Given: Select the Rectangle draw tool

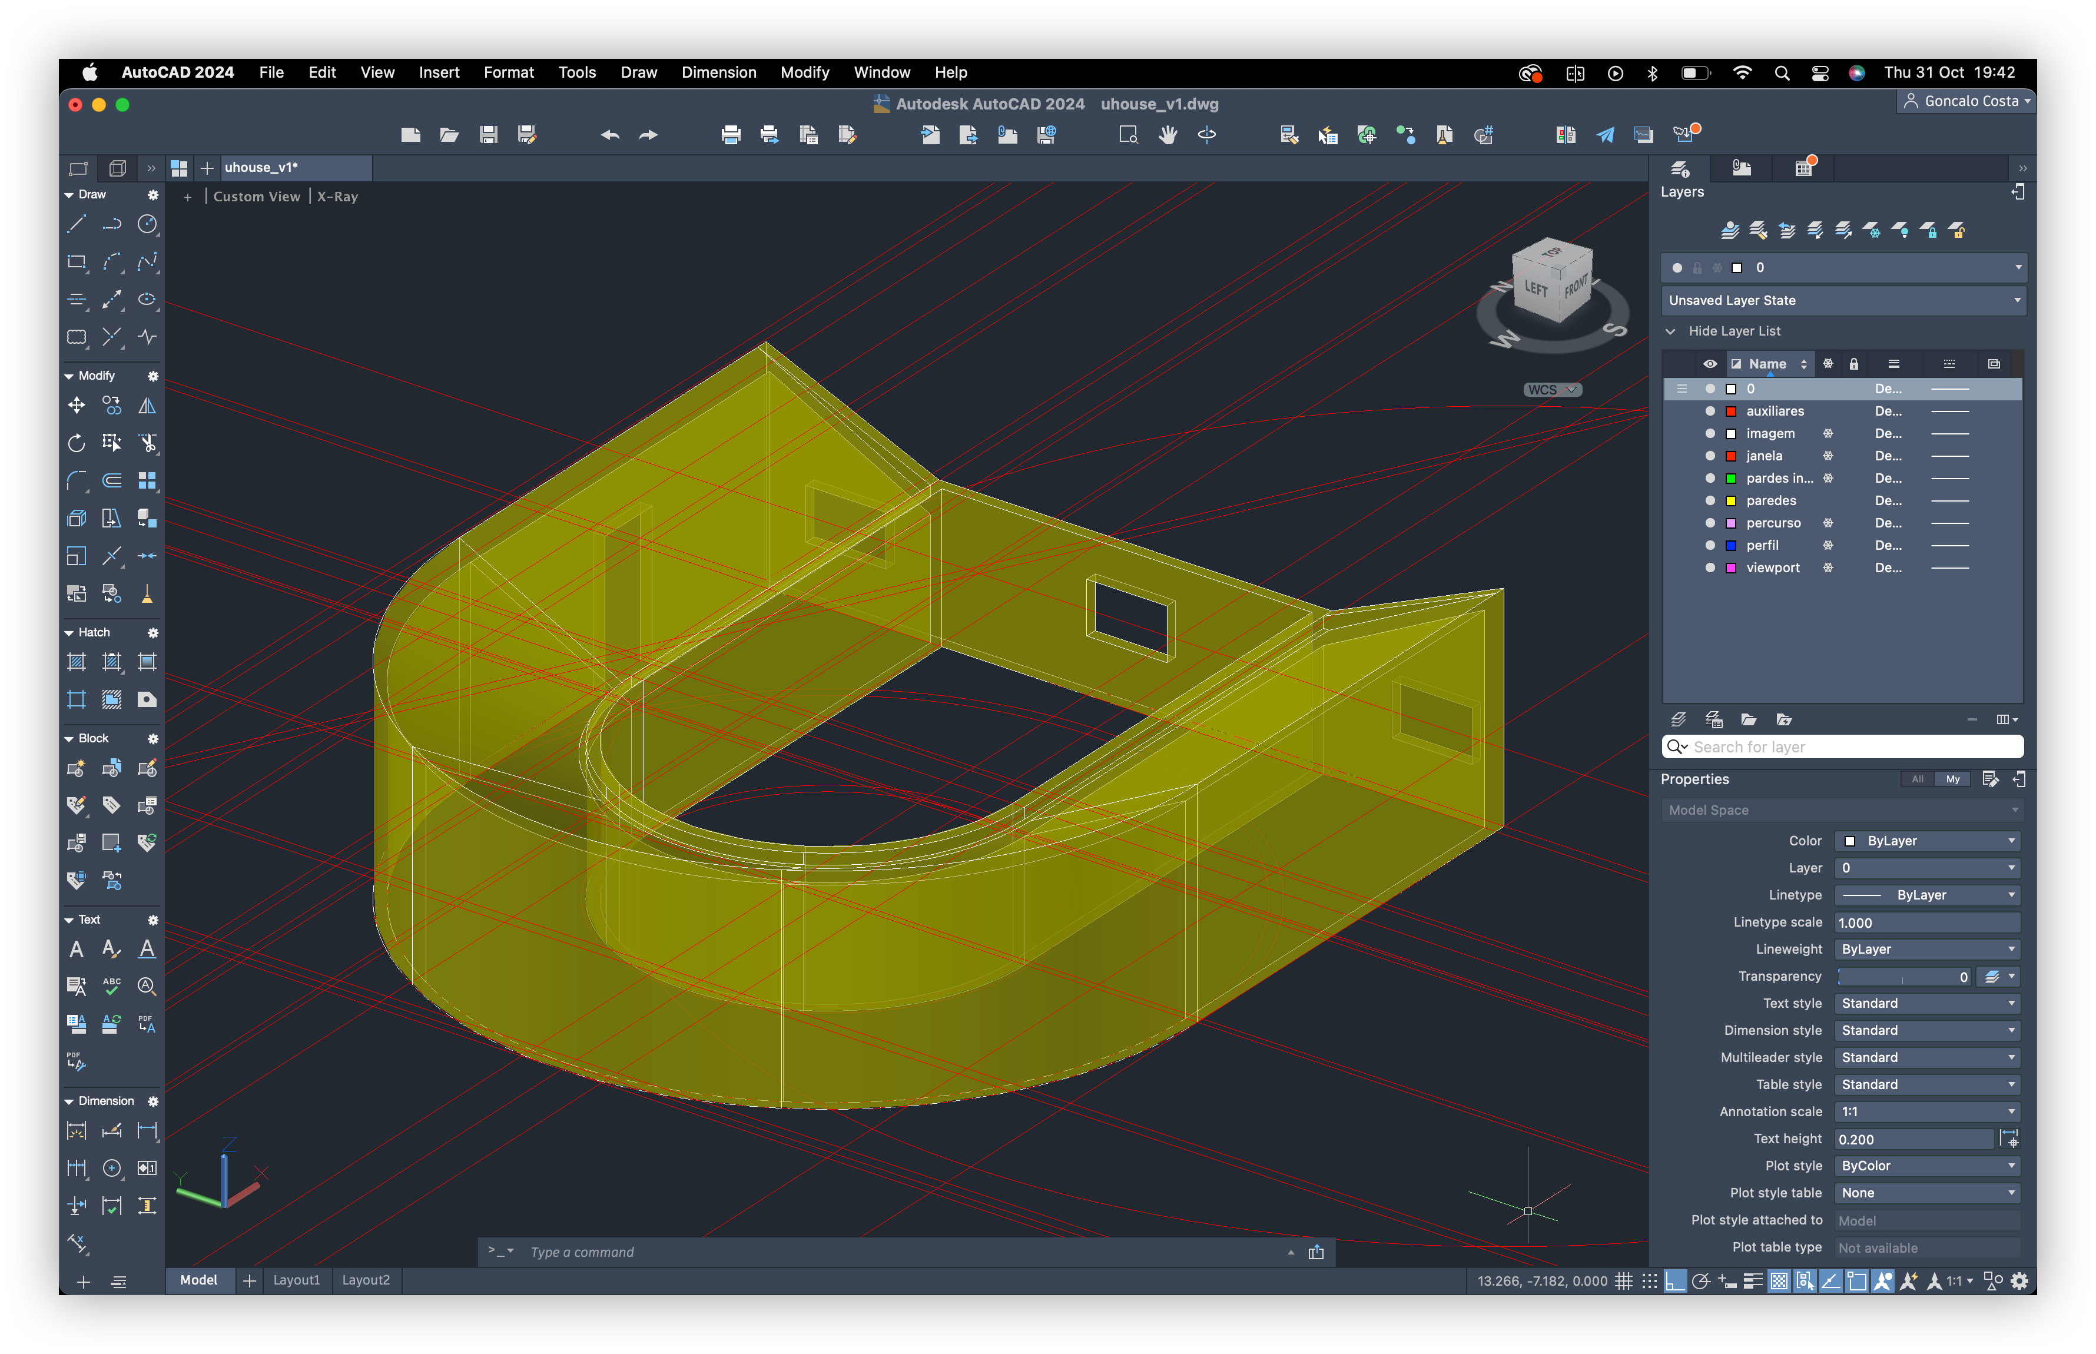Looking at the screenshot, I should point(77,262).
